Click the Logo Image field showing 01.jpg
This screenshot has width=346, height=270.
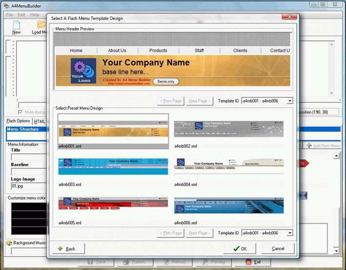[x=29, y=186]
